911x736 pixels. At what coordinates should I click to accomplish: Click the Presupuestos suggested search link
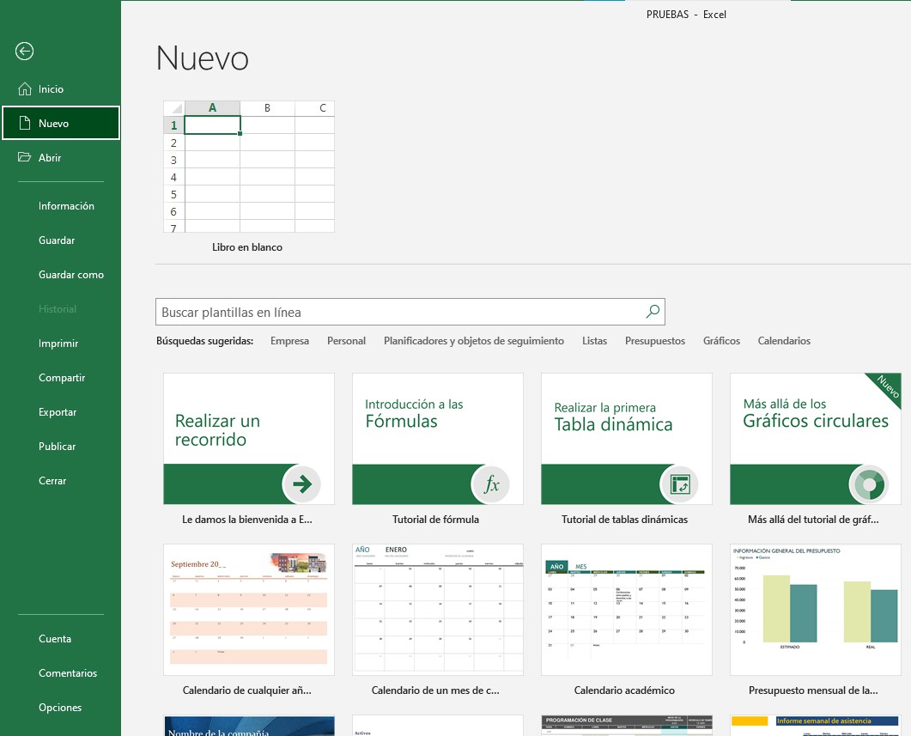point(654,340)
